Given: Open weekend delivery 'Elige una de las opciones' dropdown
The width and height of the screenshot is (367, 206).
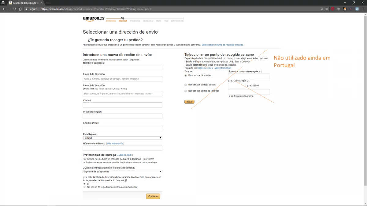Looking at the screenshot, I should click(x=122, y=172).
